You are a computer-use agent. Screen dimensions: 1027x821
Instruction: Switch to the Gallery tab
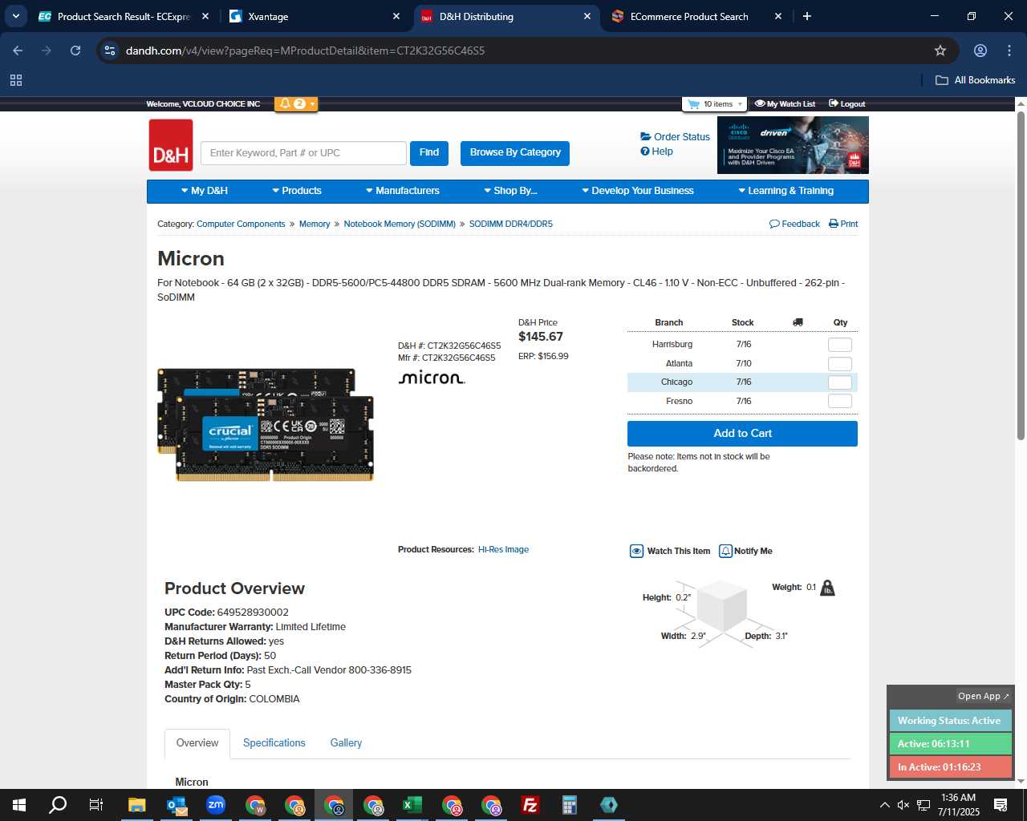click(x=346, y=743)
